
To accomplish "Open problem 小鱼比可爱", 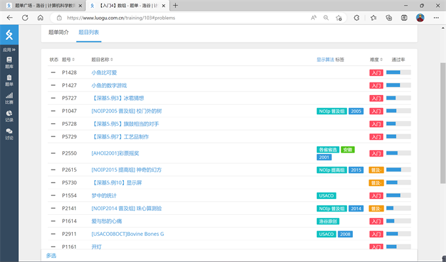I will (104, 73).
